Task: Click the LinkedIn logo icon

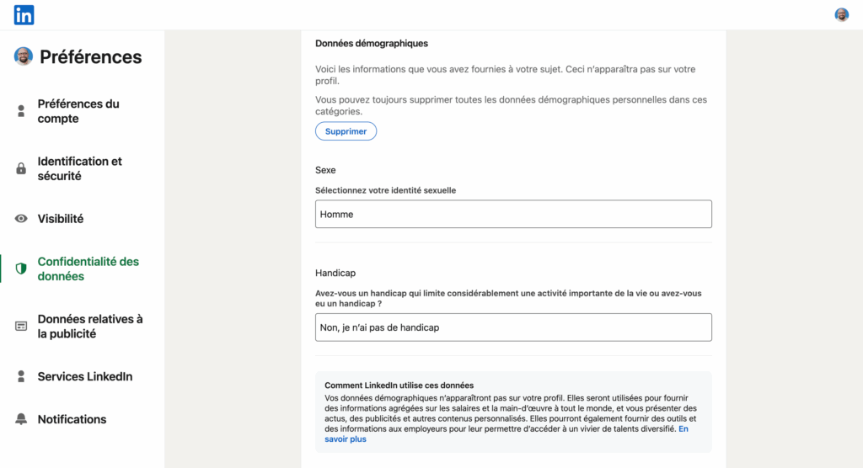Action: pos(24,14)
